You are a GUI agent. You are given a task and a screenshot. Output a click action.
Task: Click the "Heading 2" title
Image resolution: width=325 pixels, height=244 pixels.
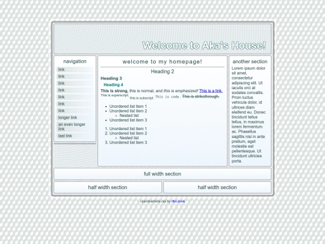click(162, 72)
